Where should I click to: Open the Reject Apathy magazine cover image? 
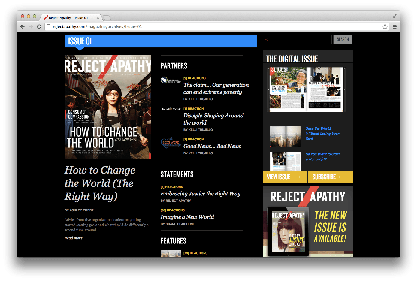coord(108,107)
